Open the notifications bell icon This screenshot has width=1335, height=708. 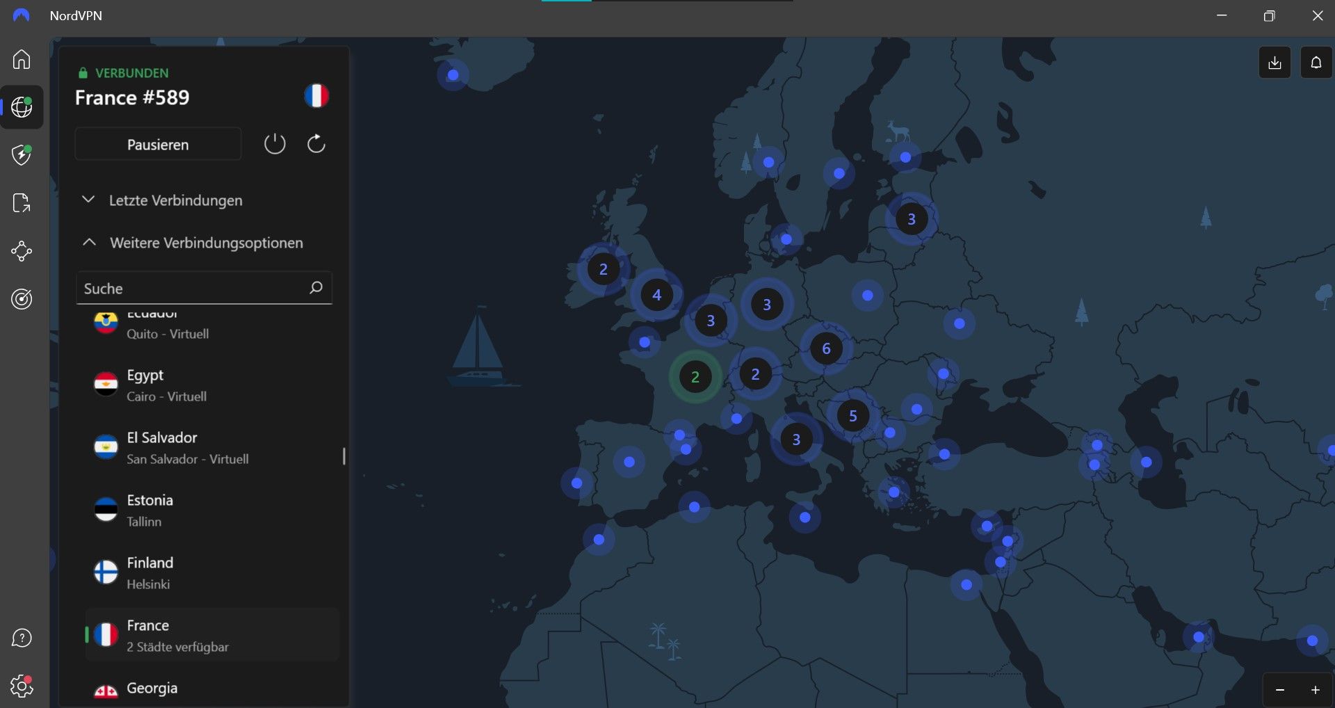(1316, 63)
